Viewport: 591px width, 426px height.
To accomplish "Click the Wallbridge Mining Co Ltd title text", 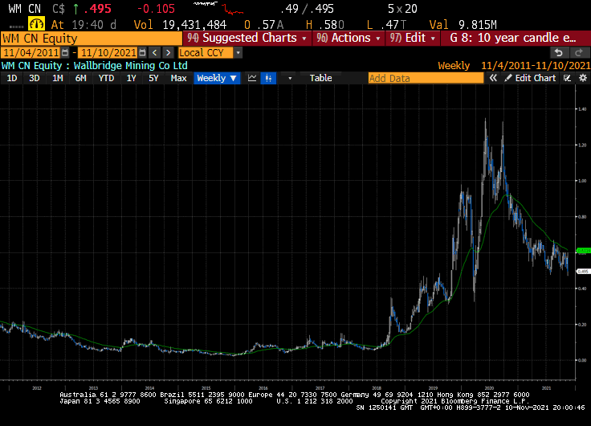I will click(130, 66).
